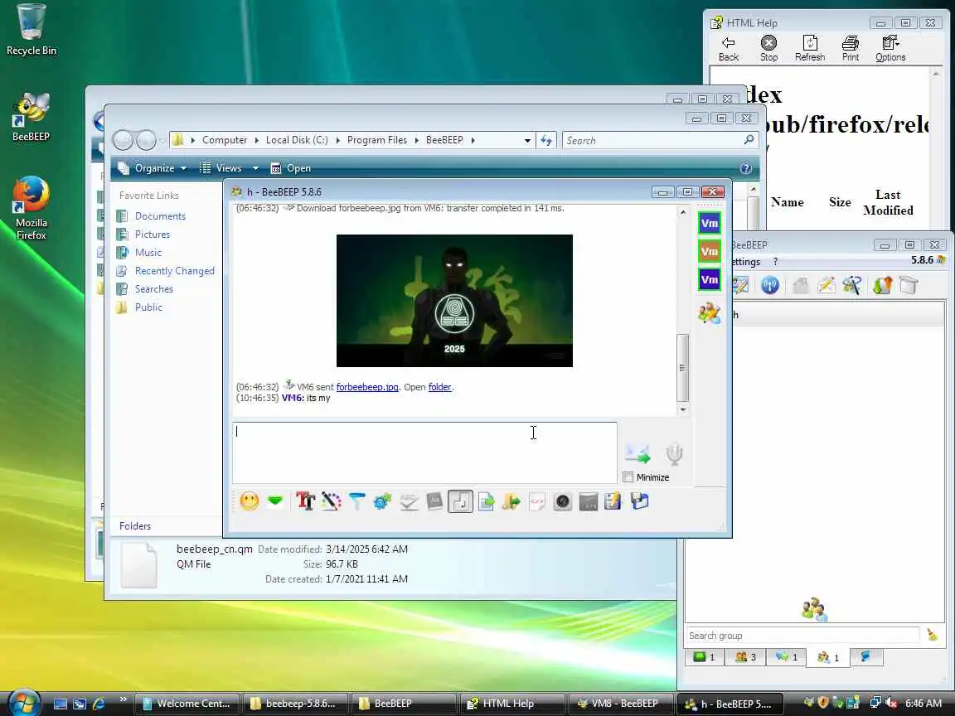Screen dimensions: 955x716
Task: Open the forbeebeep.jpg link
Action: [x=367, y=387]
